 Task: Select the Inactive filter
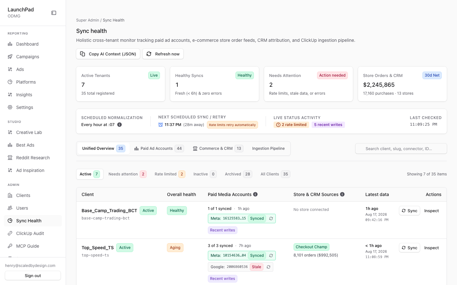[x=205, y=174]
